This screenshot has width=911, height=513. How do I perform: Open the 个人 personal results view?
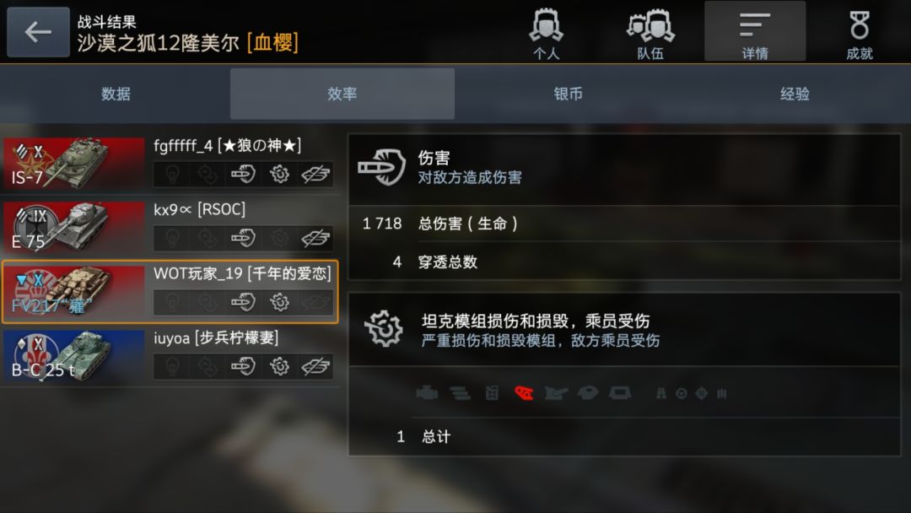[546, 33]
